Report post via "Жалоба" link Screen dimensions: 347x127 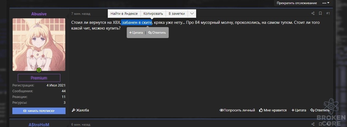(80, 110)
